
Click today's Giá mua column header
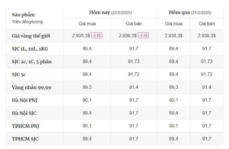point(87,24)
